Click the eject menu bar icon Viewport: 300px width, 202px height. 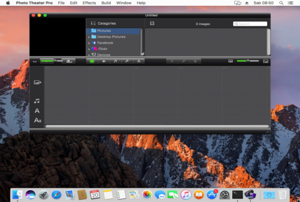(x=247, y=3)
